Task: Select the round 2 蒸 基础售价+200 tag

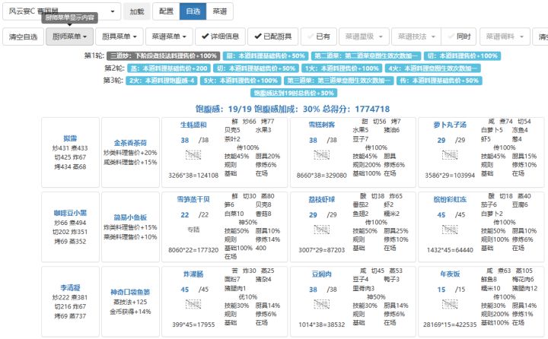Action: pyautogui.click(x=168, y=68)
